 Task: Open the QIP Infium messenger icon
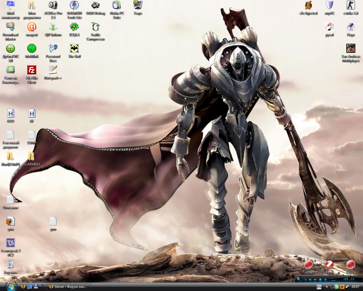[x=53, y=29]
